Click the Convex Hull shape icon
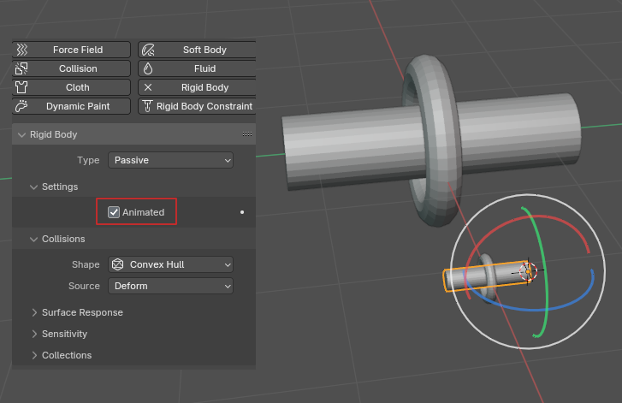 point(118,264)
